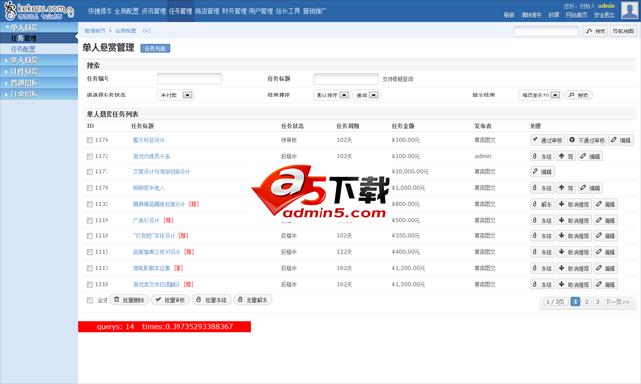The width and height of the screenshot is (641, 384).
Task: Expand the 多人悬赏 sidebar section
Action: tap(38, 60)
